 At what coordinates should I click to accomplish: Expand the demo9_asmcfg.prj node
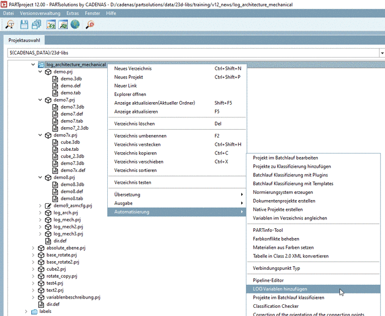point(40,206)
